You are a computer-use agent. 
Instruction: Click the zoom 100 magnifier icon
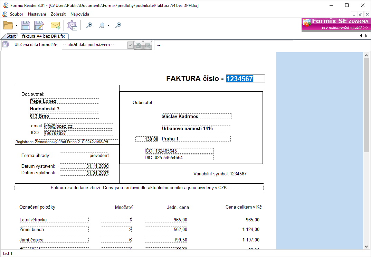[102, 25]
